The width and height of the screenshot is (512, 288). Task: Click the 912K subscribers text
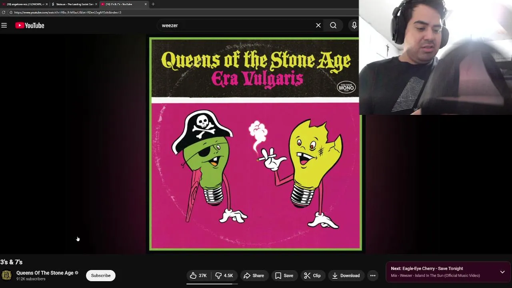click(x=31, y=279)
